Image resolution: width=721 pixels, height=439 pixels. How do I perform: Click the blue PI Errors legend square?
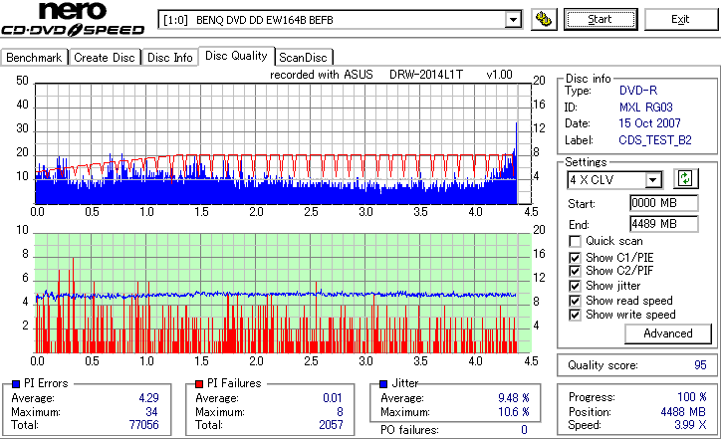coord(16,384)
